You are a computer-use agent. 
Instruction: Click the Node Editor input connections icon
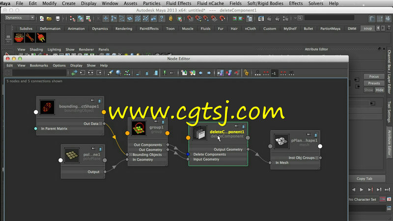[x=83, y=73]
